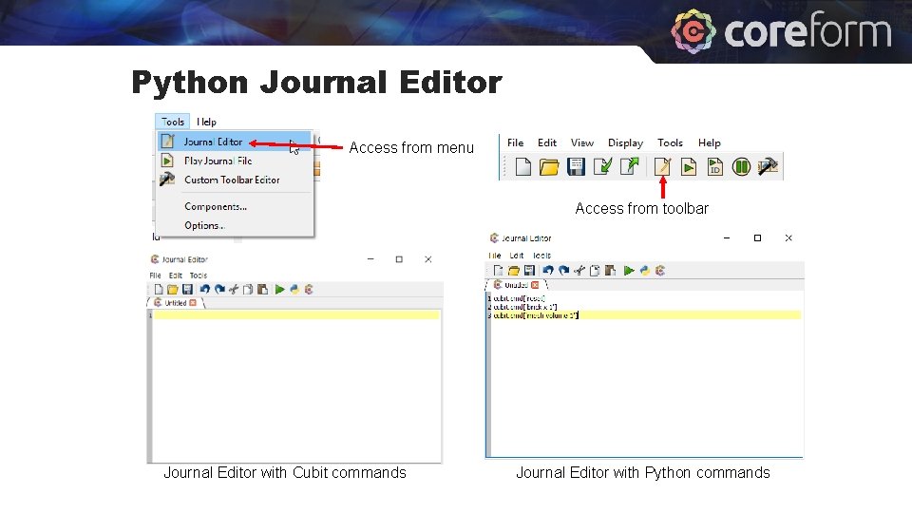Image resolution: width=912 pixels, height=513 pixels.
Task: Click Copy icon in Cubit-commands Journal Editor
Action: (248, 289)
